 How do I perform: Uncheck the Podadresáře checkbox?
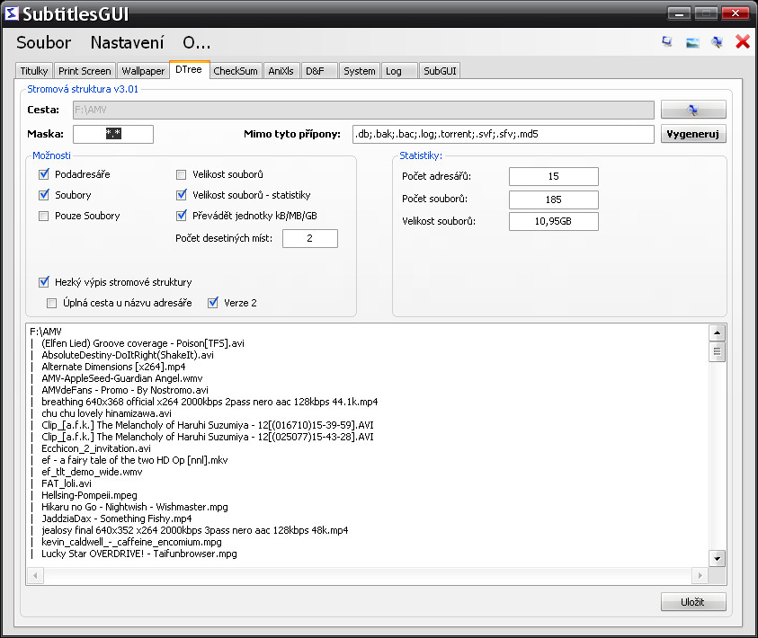point(44,173)
